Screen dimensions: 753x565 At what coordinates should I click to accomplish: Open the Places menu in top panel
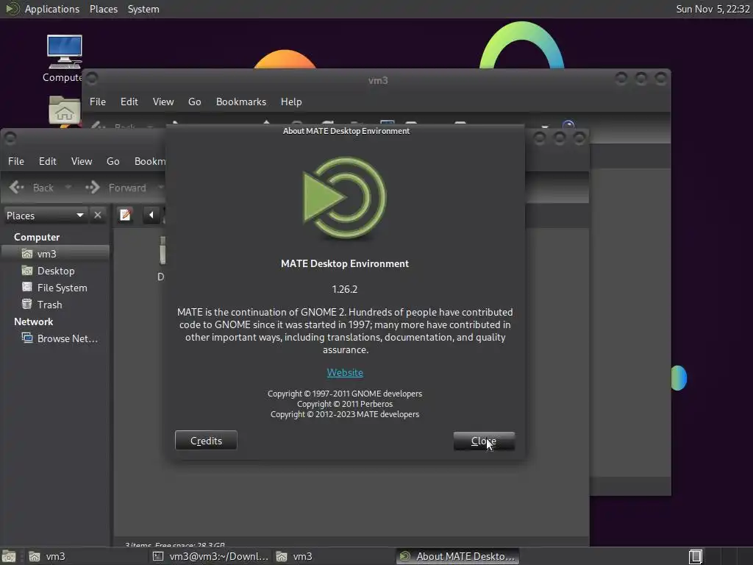click(103, 9)
